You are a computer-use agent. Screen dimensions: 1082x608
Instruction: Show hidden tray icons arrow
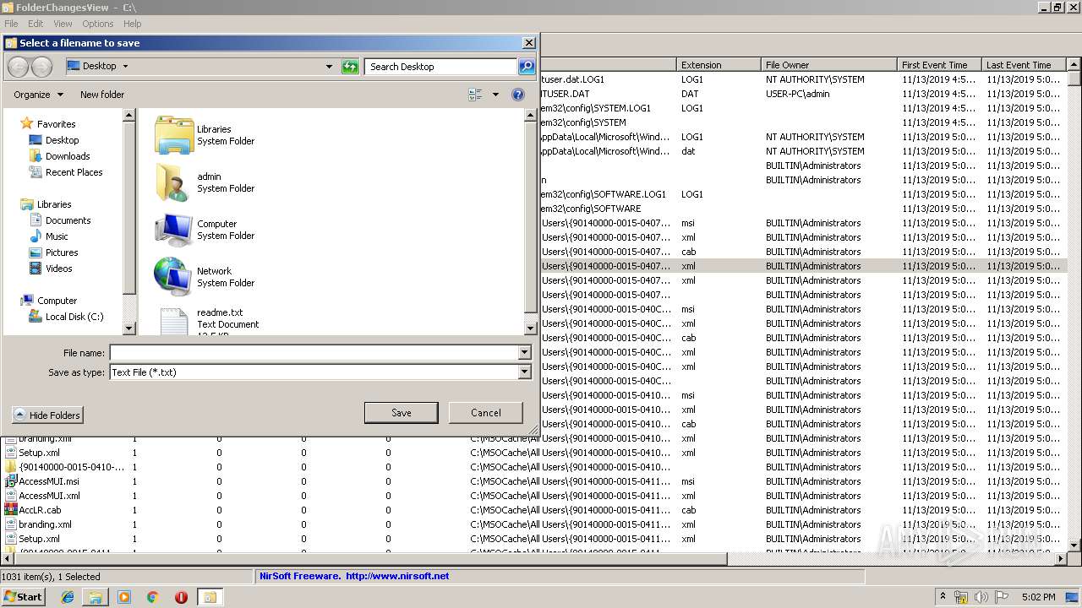click(943, 597)
